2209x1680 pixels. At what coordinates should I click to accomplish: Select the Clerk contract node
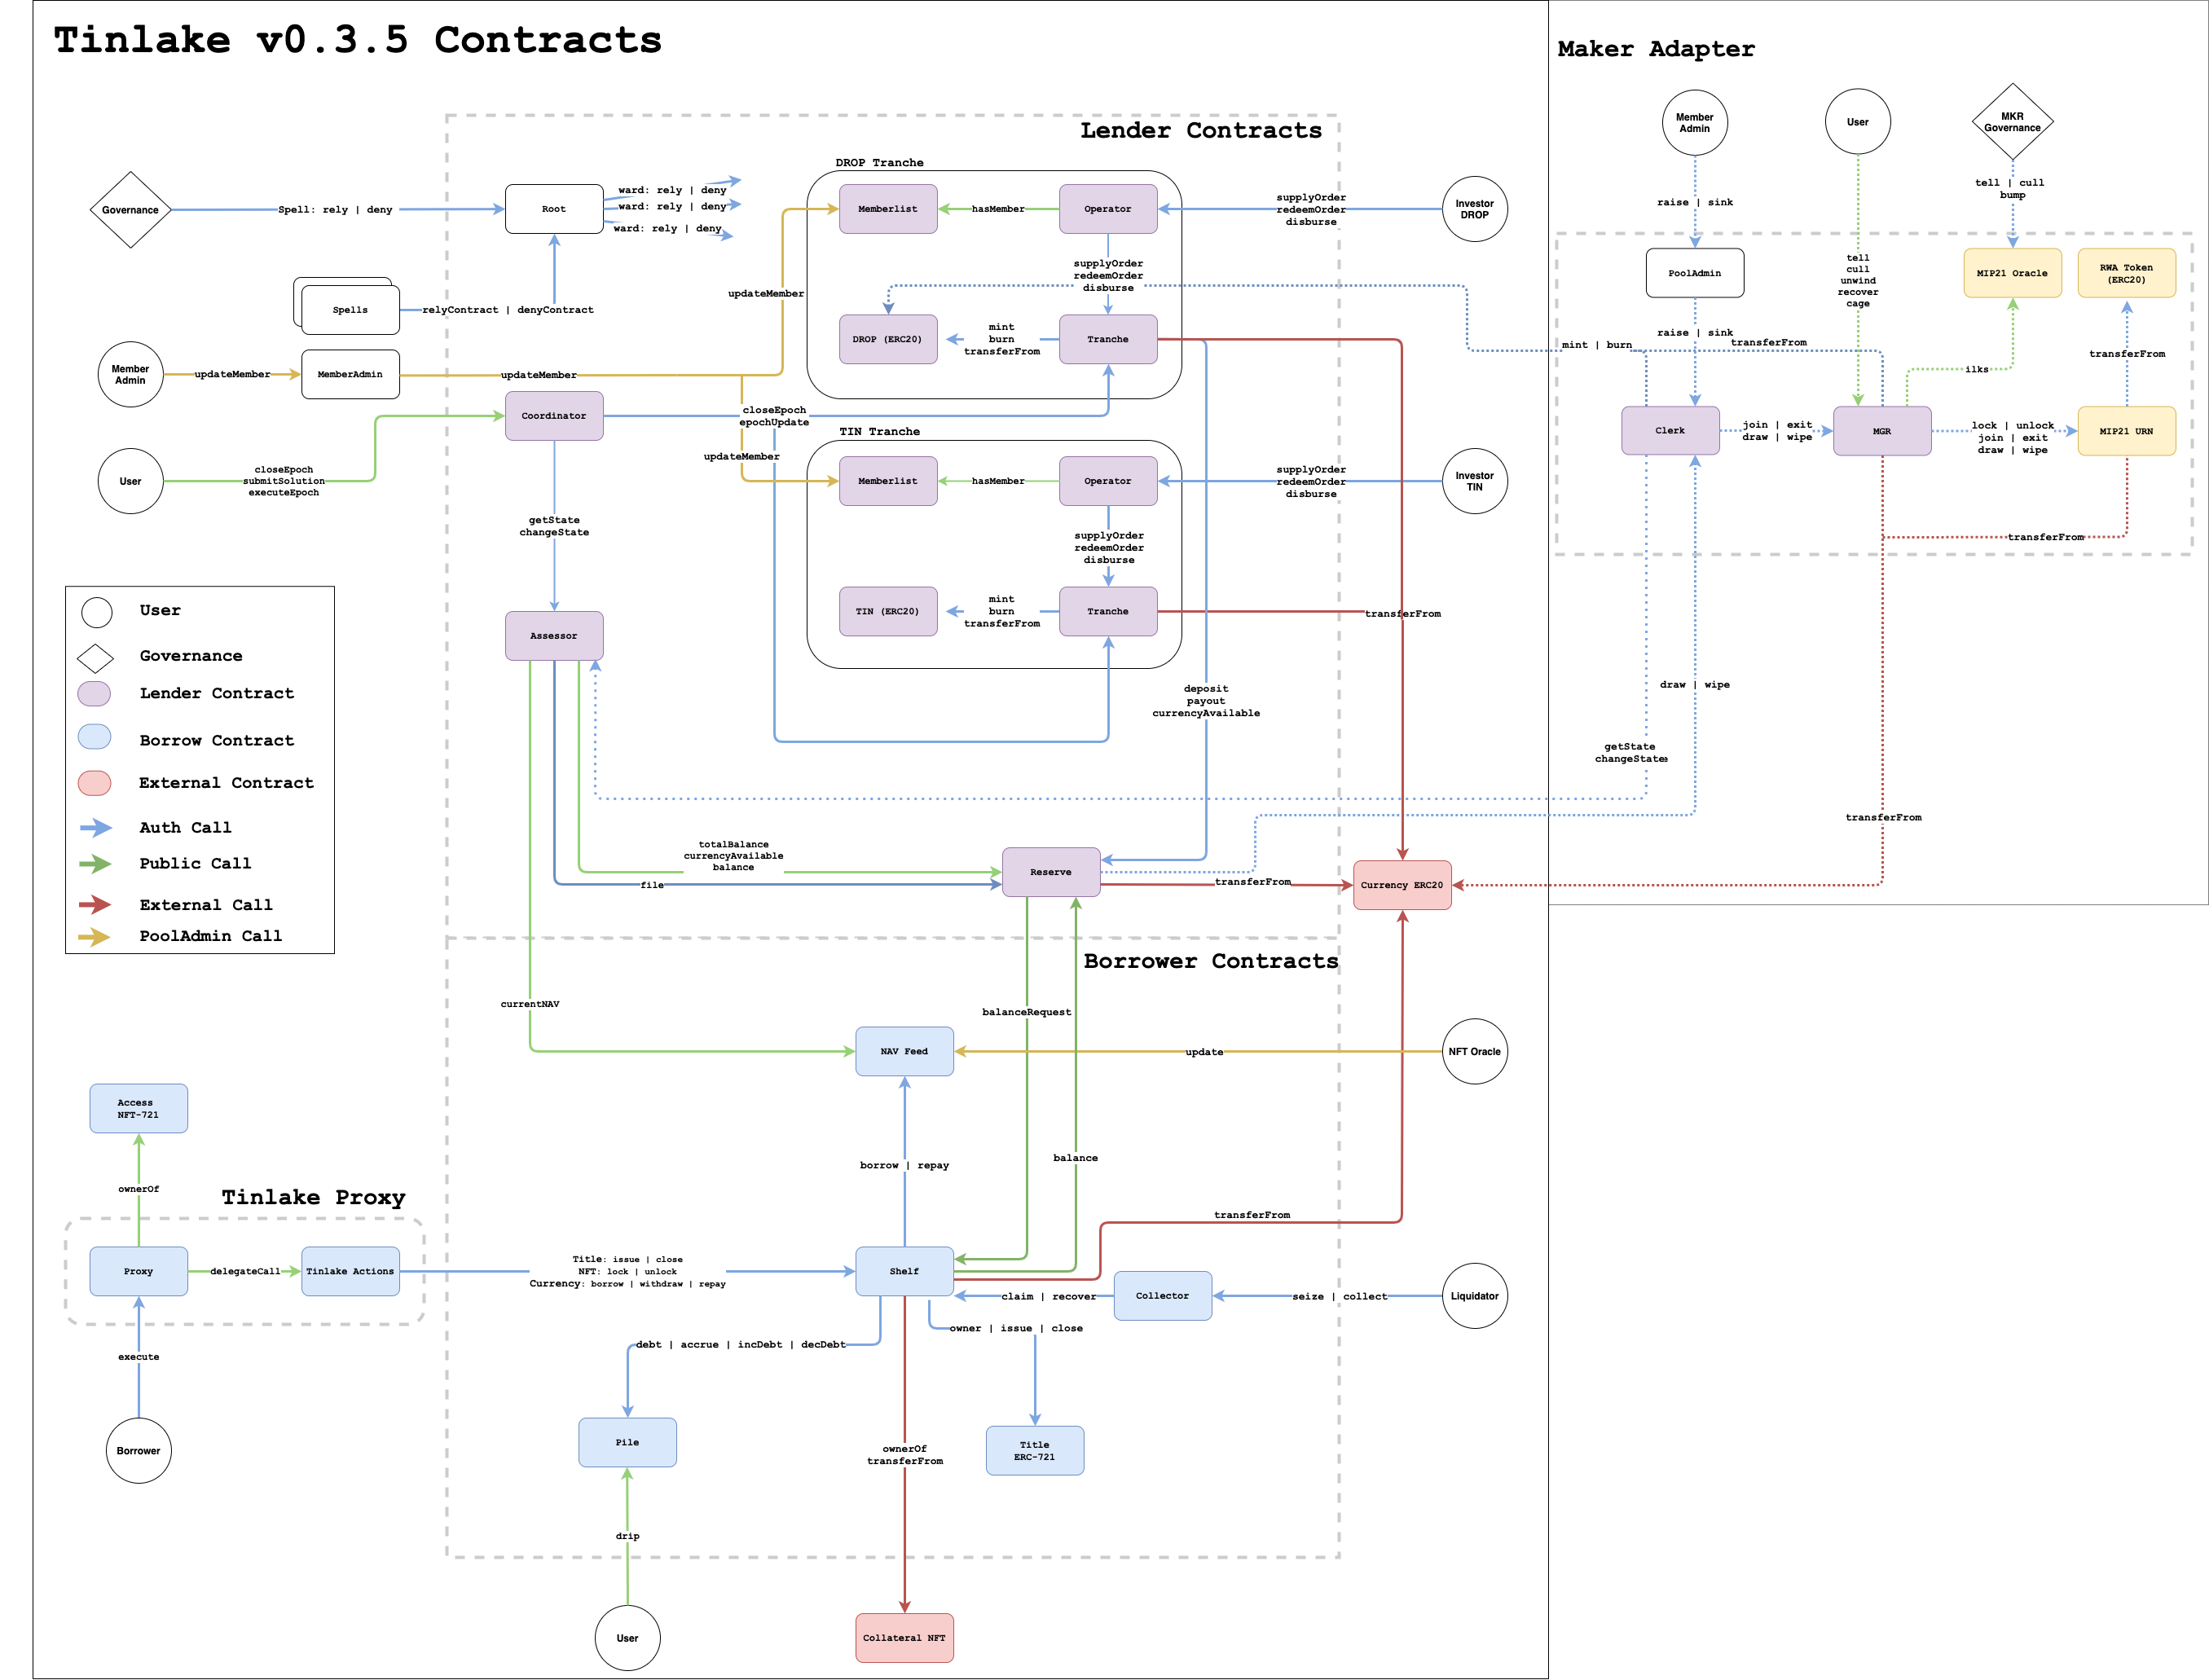[x=1670, y=430]
